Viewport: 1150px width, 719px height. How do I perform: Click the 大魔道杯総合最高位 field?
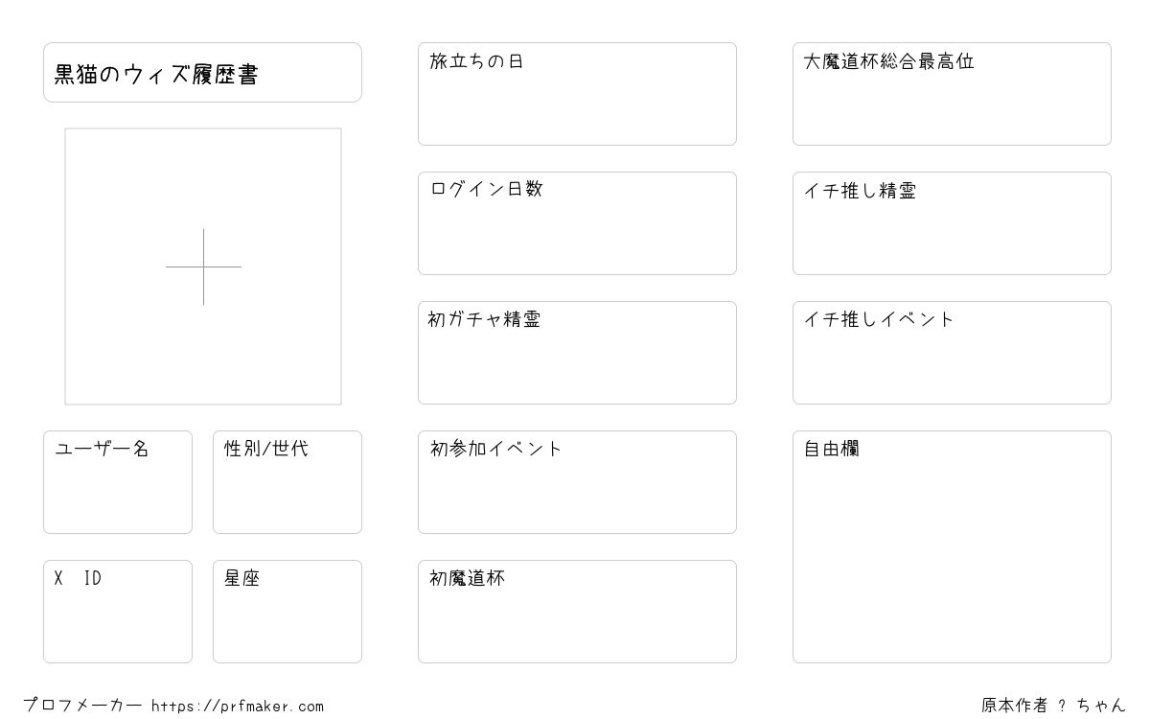(952, 94)
